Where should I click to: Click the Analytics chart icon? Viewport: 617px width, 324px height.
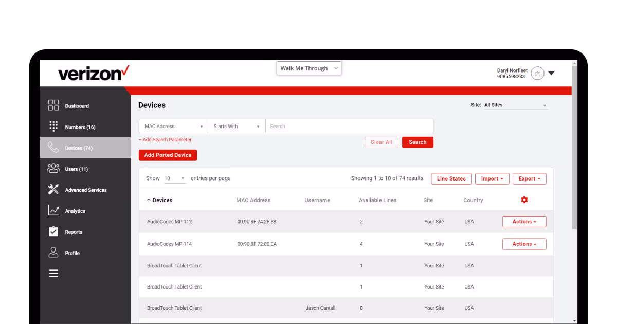click(53, 210)
